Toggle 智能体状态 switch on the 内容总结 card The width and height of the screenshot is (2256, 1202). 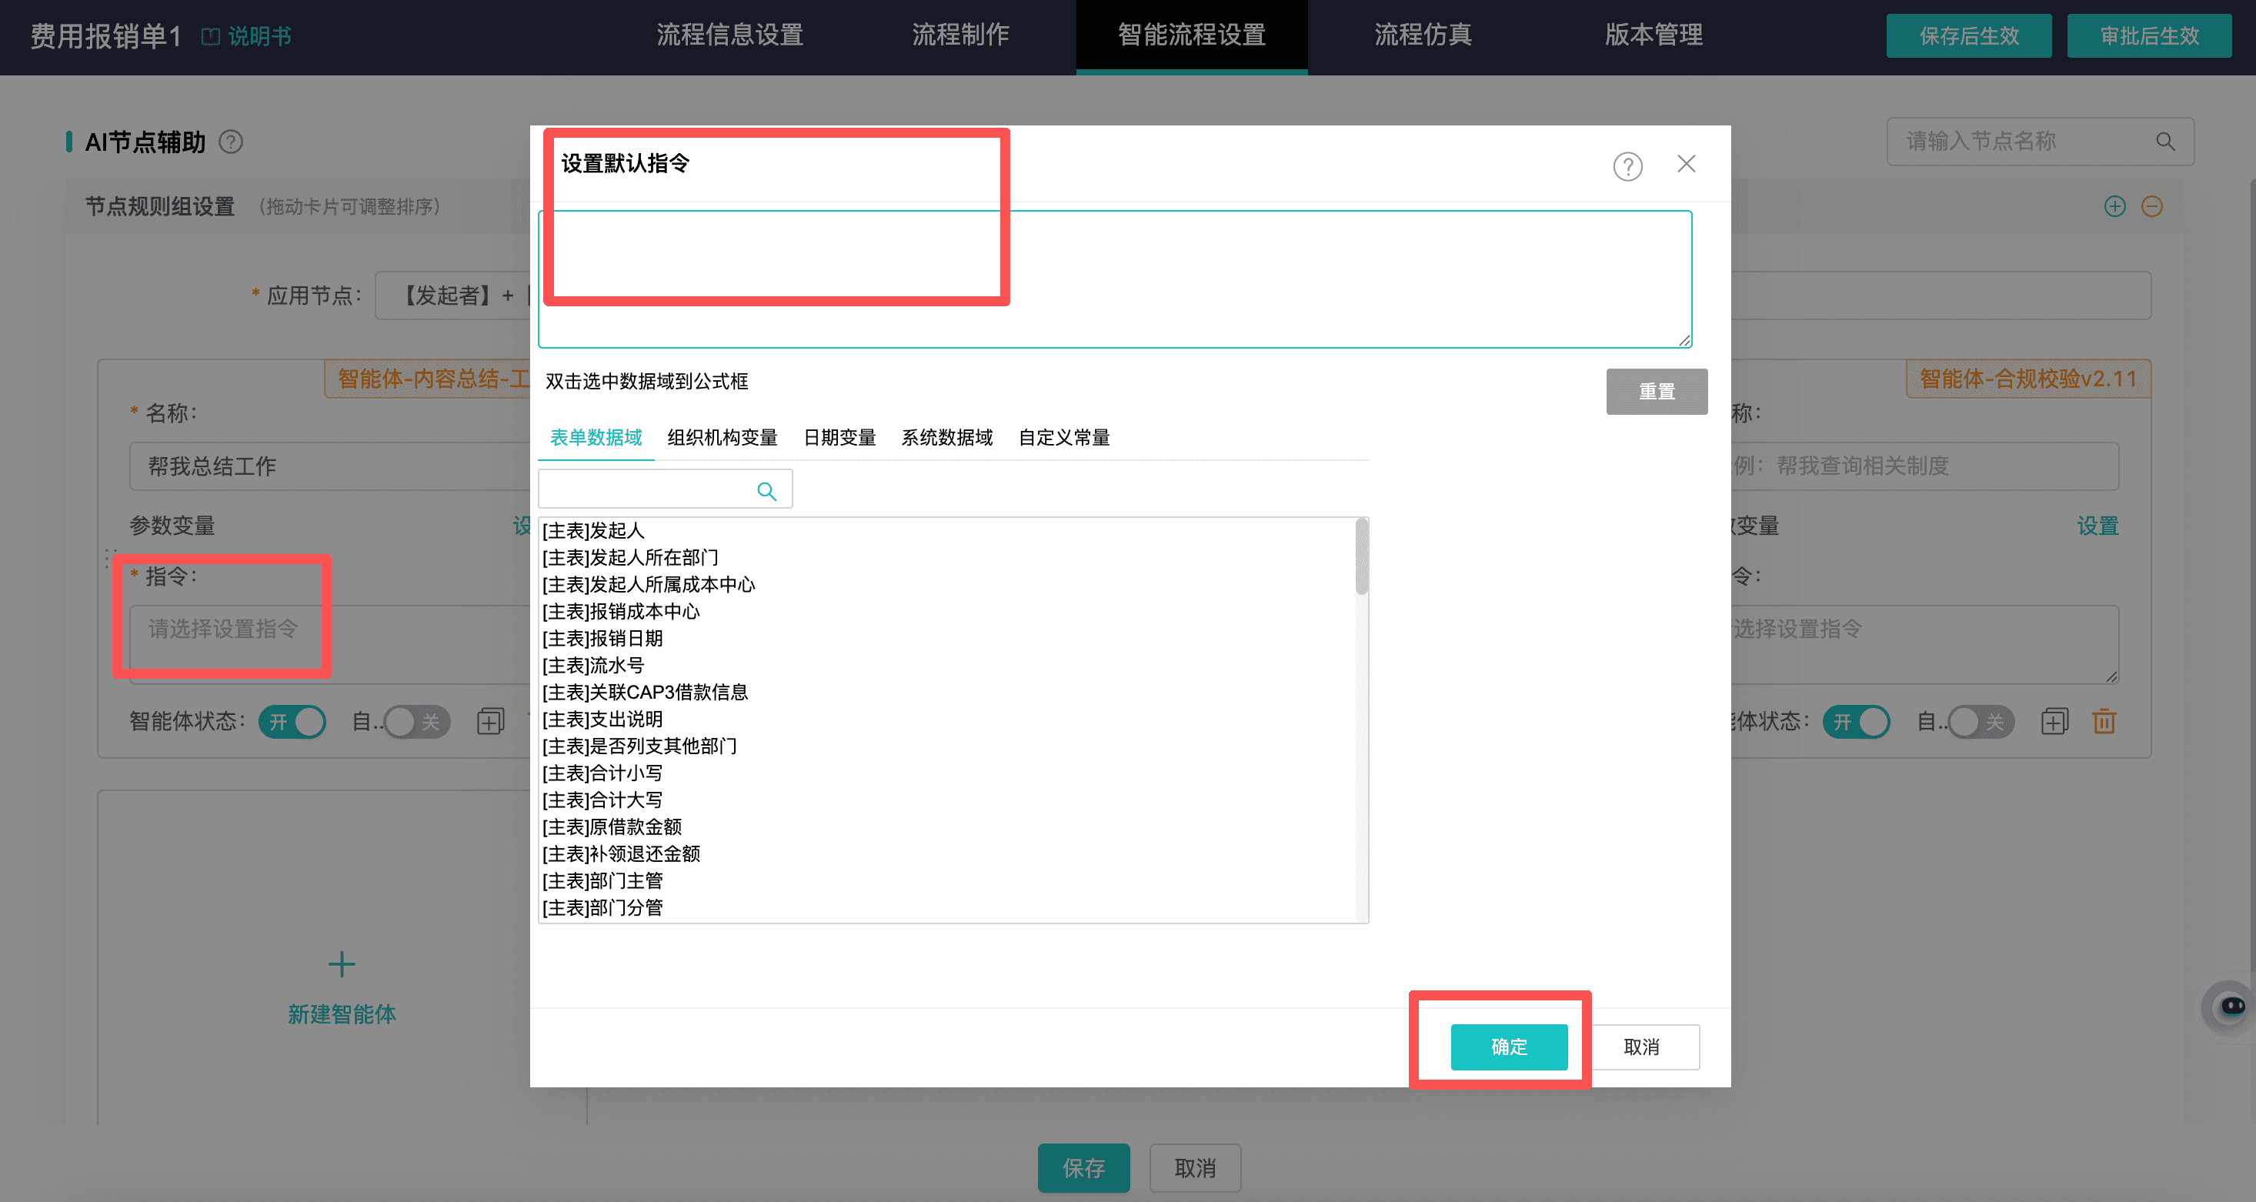(x=292, y=722)
